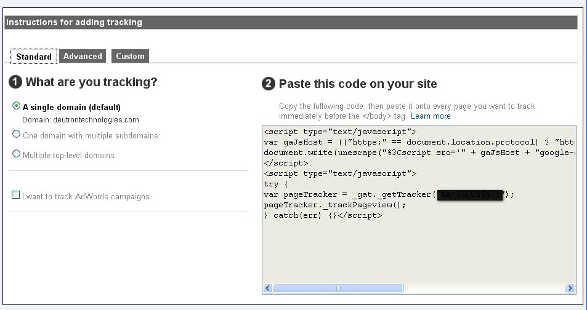Select 'A single domain (default)' radio button
The image size is (587, 310).
click(17, 106)
